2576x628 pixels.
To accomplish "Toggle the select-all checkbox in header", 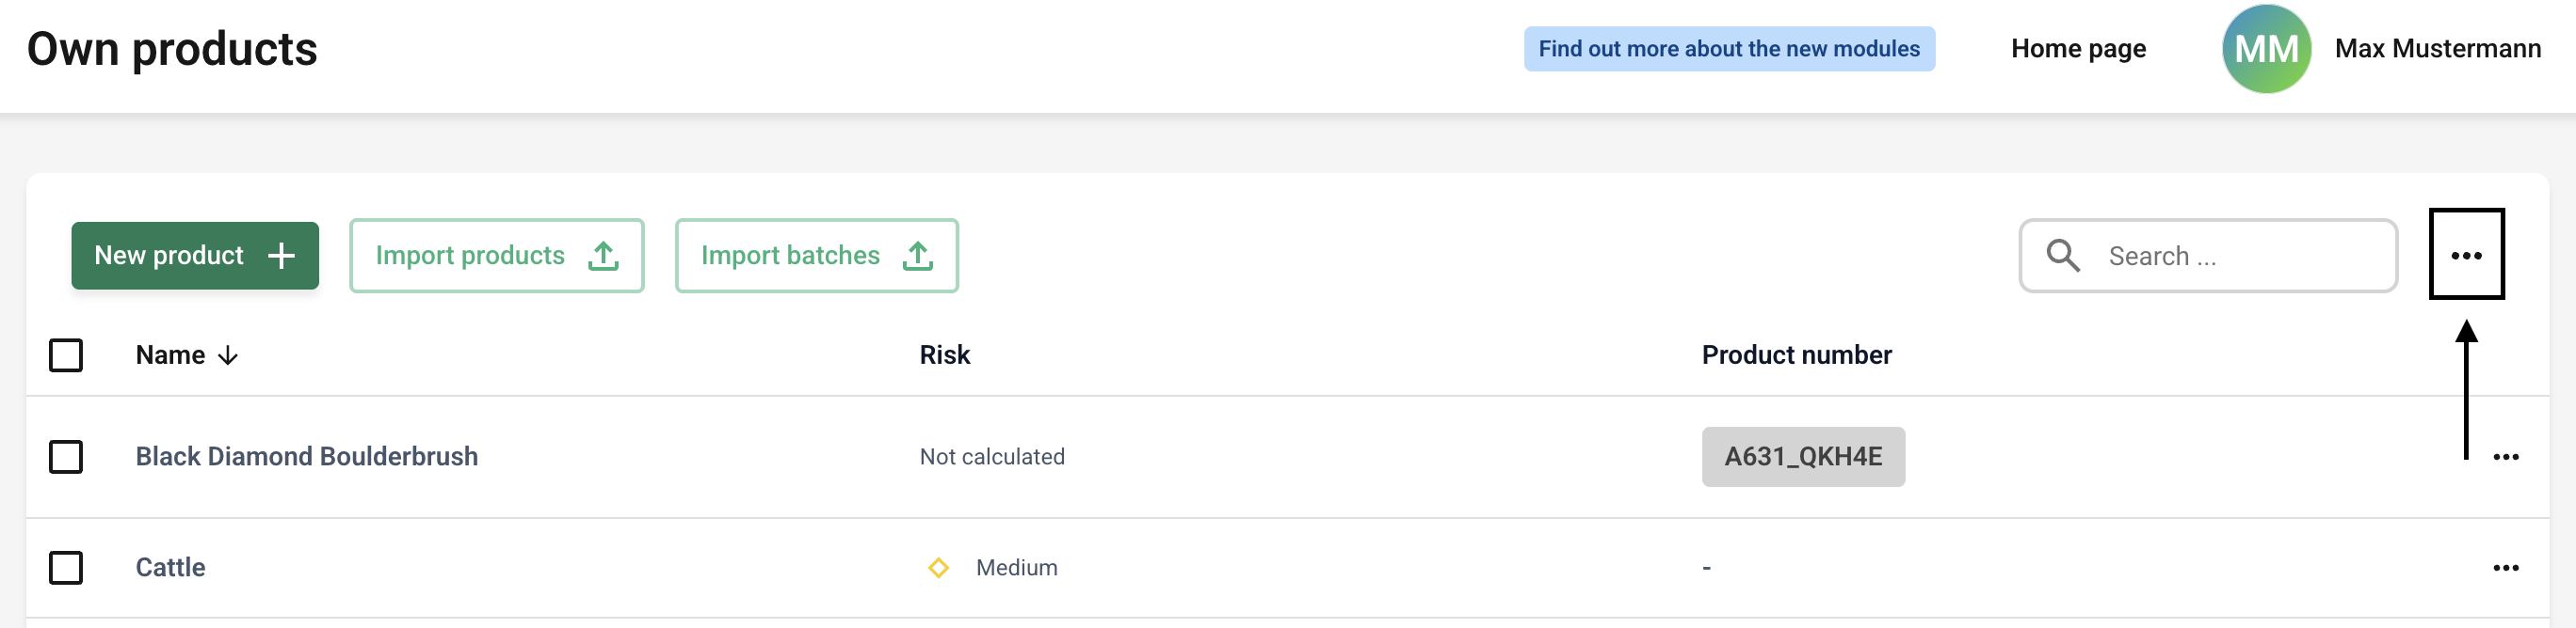I will (x=66, y=354).
